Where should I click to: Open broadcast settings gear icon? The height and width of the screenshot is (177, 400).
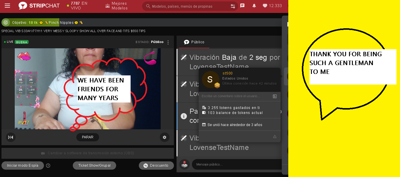coord(164,137)
